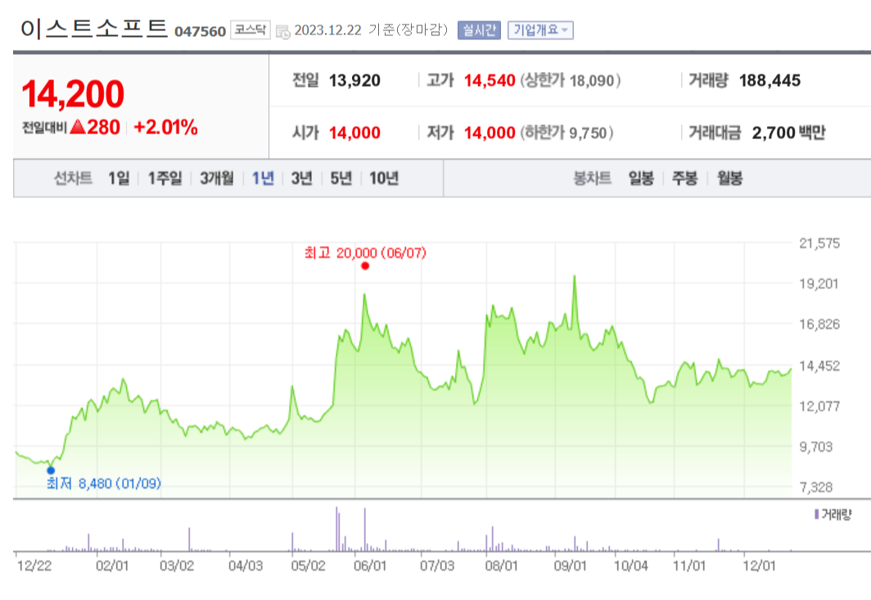Click the 시가 value 14,000
The image size is (871, 600).
(354, 133)
